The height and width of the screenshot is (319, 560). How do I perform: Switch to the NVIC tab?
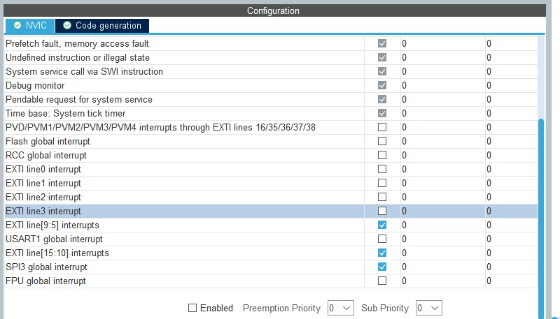click(30, 26)
